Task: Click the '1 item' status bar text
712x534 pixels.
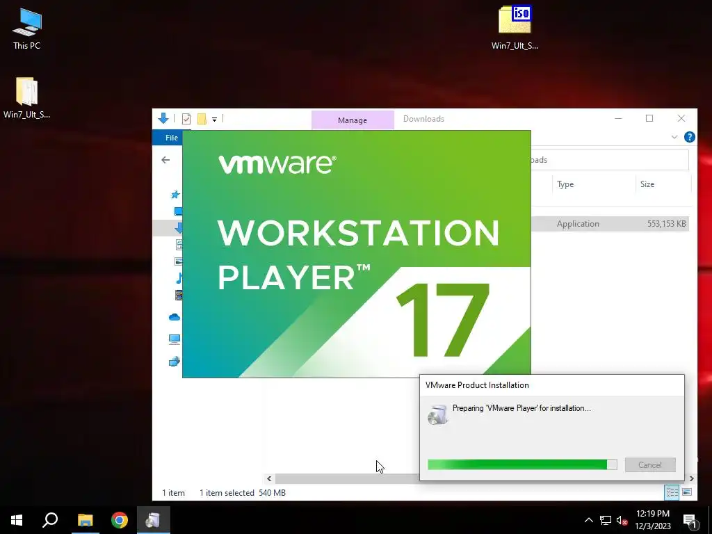Action: click(173, 493)
